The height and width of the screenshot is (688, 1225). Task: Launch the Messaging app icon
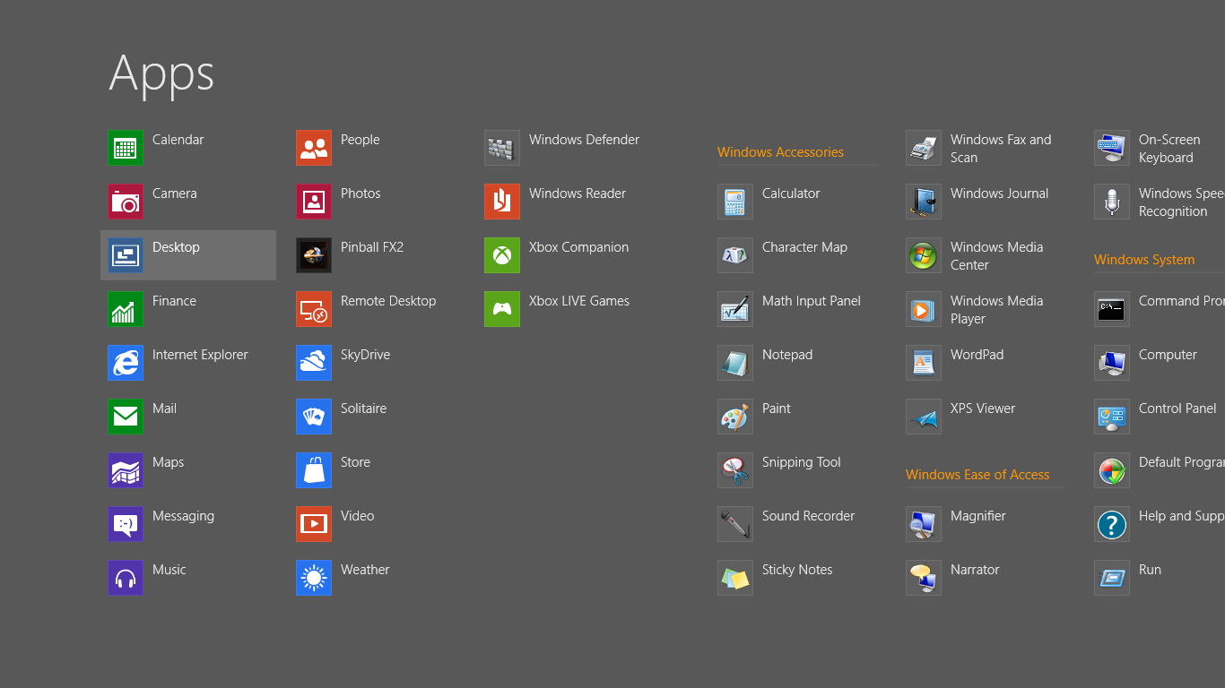(126, 524)
